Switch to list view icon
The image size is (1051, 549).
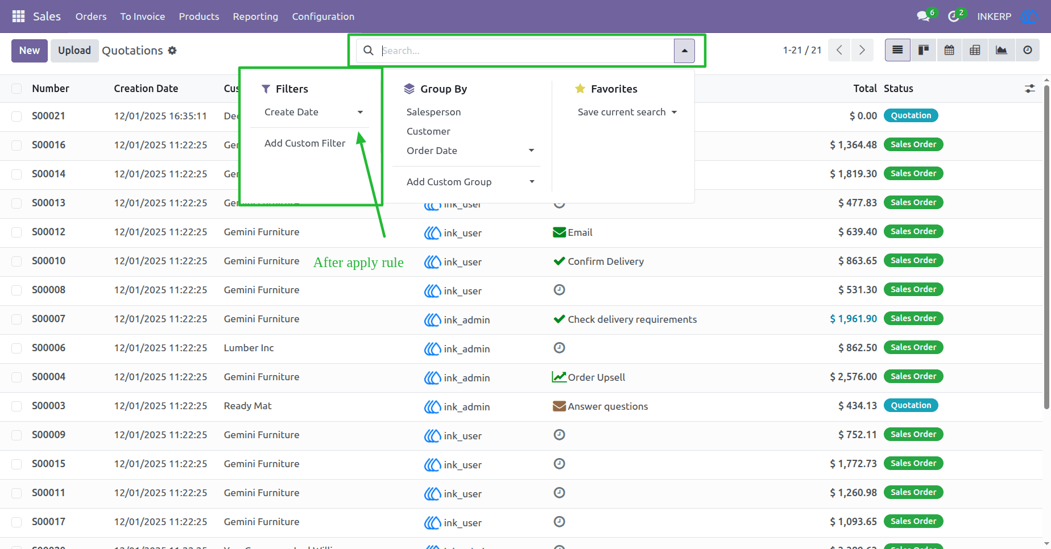pos(897,50)
